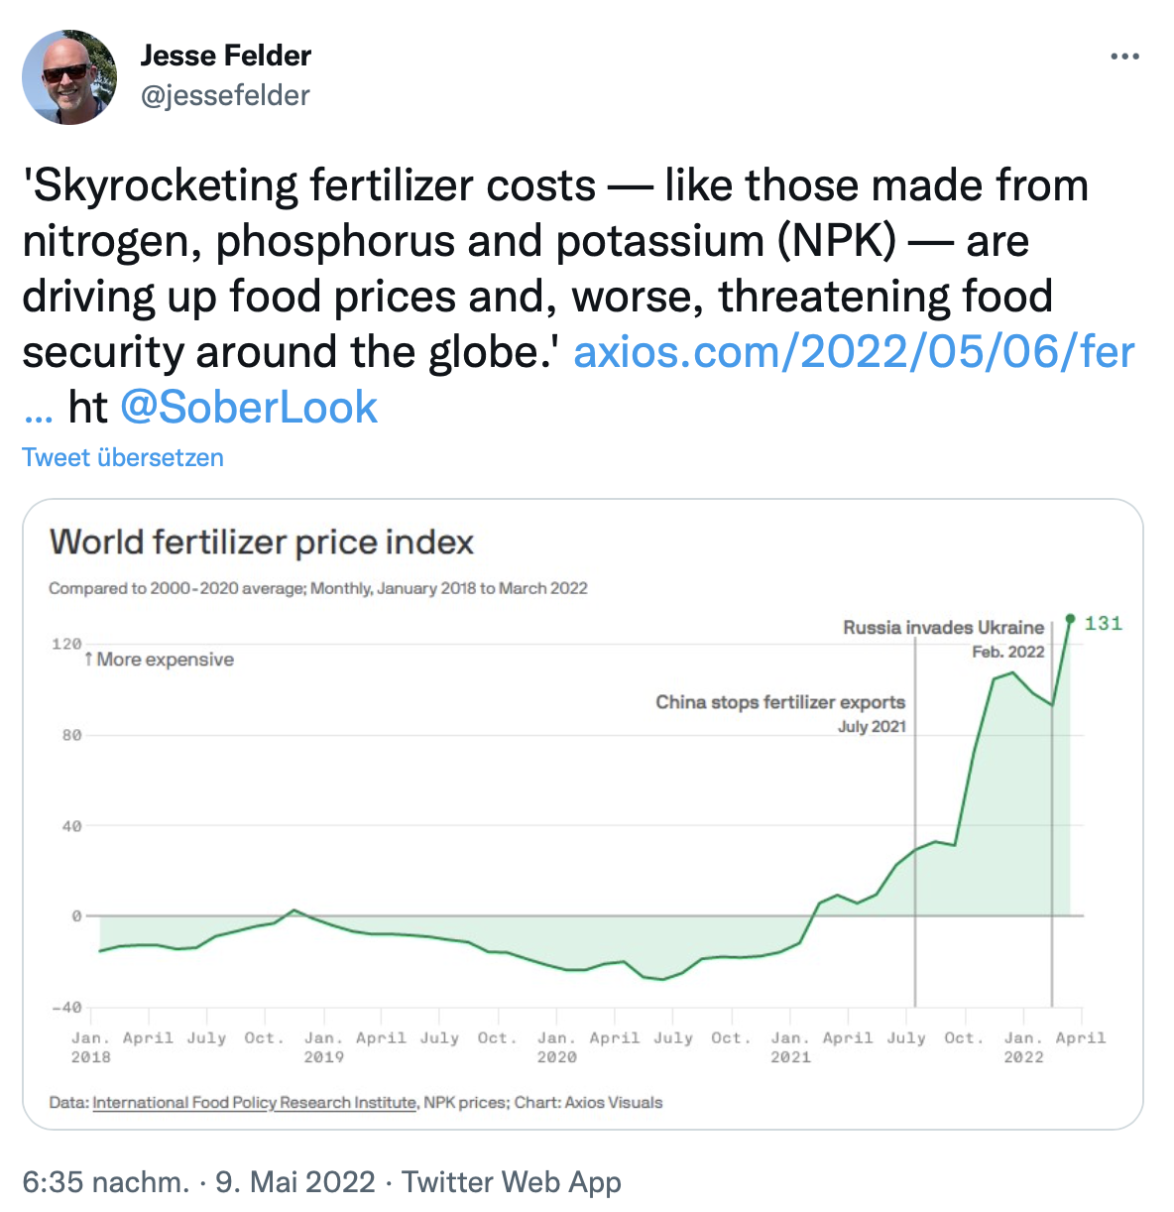Open International Food Policy Research Institute link

point(255,1102)
